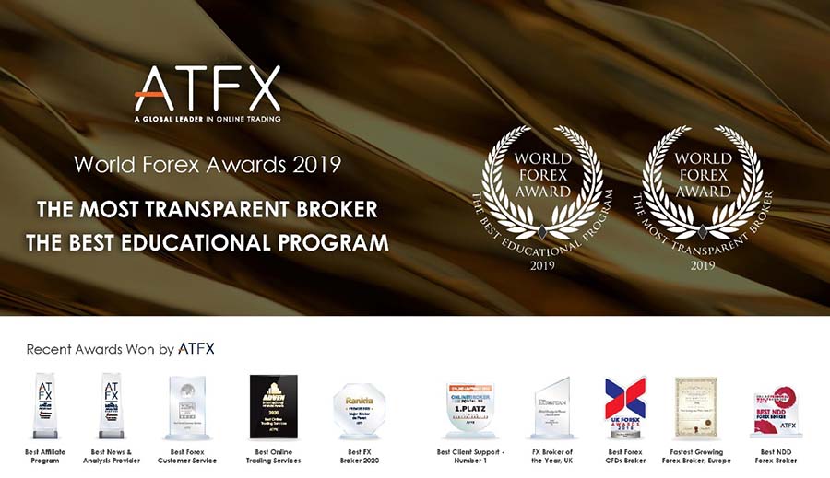This screenshot has width=830, height=478.
Task: Select the 1.PLATZ client support trophy
Action: point(470,411)
